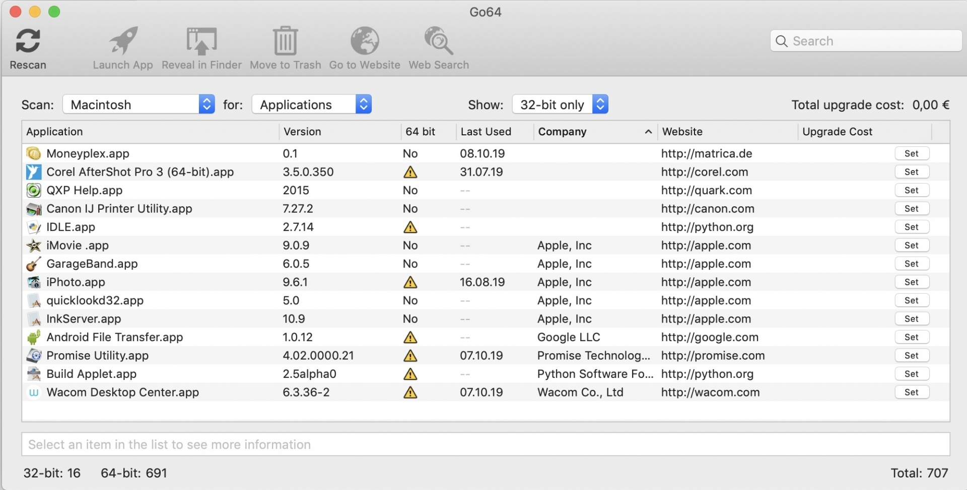Click the Web Search toolbar icon

[x=439, y=41]
